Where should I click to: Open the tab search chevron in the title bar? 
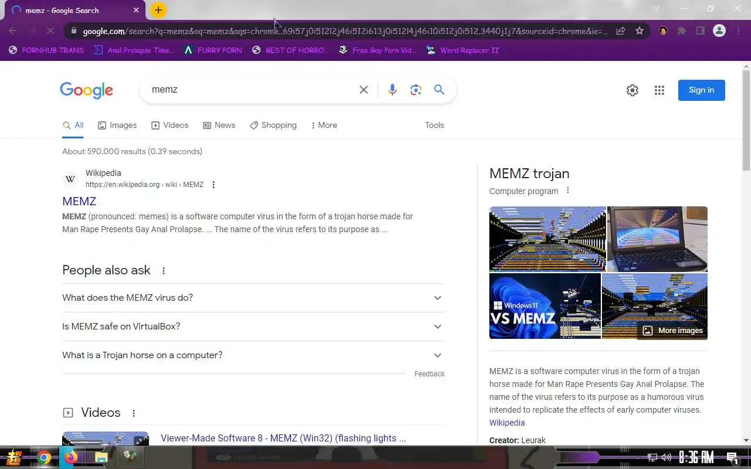657,8
